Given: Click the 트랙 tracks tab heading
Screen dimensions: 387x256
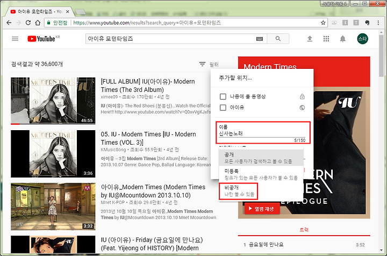Looking at the screenshot, I should (x=304, y=230).
